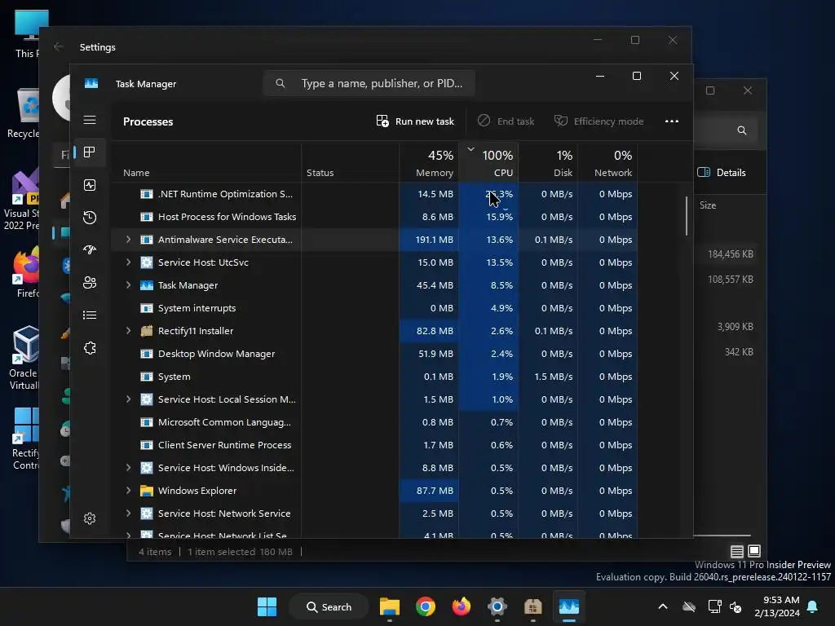
Task: Click the Size column header in Explorer window
Action: click(x=708, y=205)
